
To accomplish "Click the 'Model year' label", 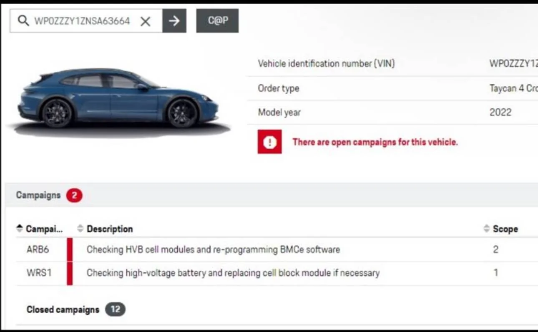I will click(279, 112).
